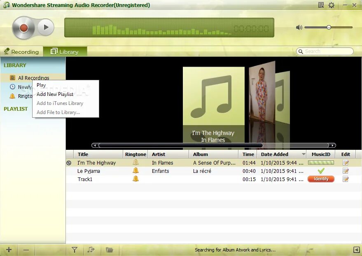
Task: Click the edit pencil icon for Track1
Action: 345,179
